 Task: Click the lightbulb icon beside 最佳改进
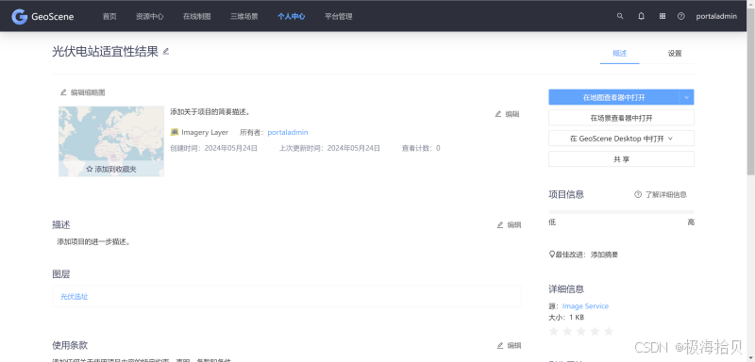[x=552, y=255]
